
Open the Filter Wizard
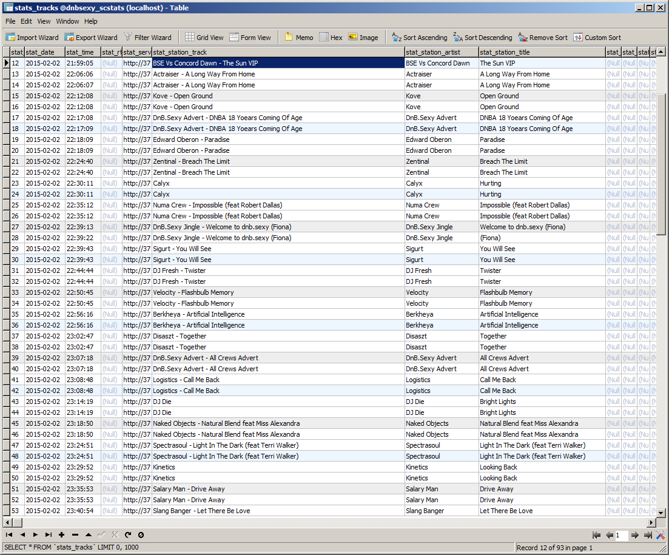[147, 38]
